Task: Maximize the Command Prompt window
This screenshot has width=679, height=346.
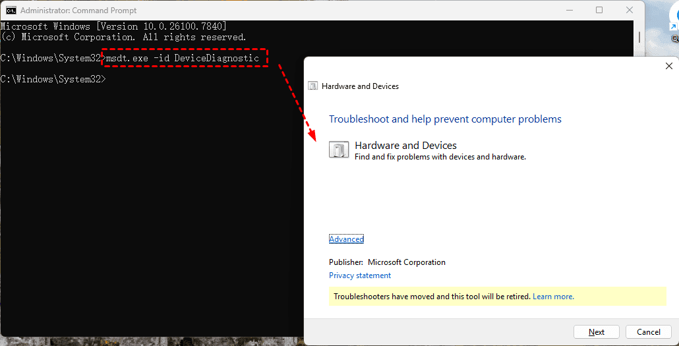Action: (599, 11)
